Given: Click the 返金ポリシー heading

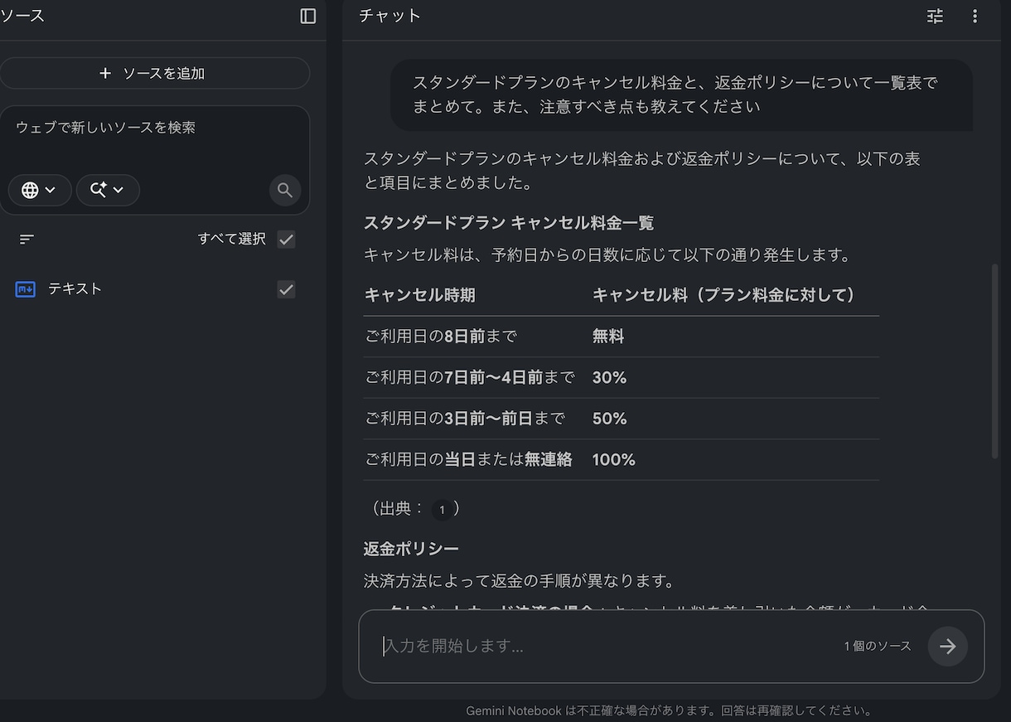Looking at the screenshot, I should (x=411, y=549).
